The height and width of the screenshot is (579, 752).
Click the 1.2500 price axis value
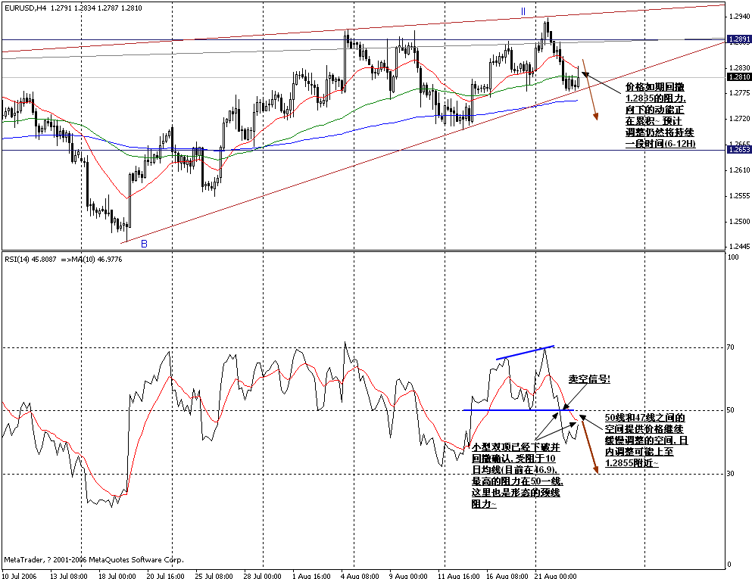(739, 222)
